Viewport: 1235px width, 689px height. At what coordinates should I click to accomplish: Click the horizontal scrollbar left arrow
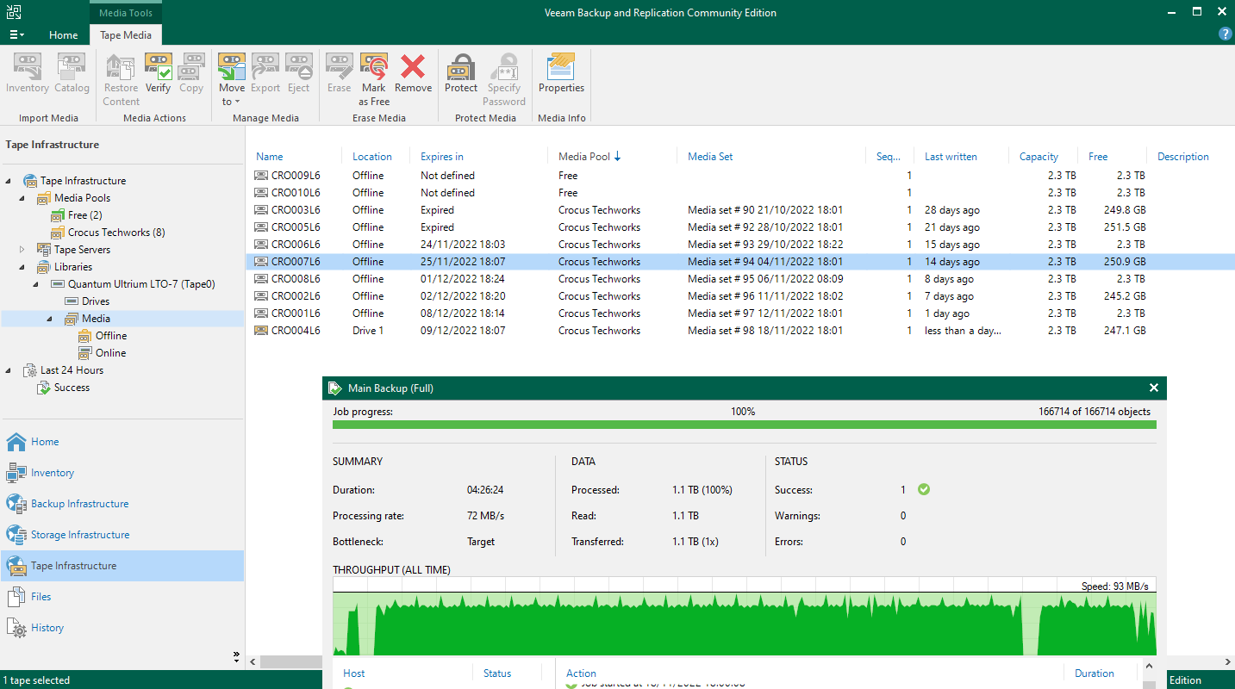(253, 661)
